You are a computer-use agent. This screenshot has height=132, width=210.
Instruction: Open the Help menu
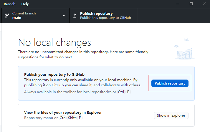(25, 4)
